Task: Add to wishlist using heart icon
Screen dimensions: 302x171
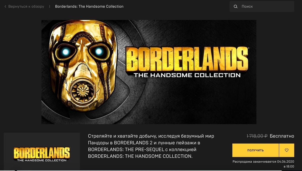Action: pos(287,150)
